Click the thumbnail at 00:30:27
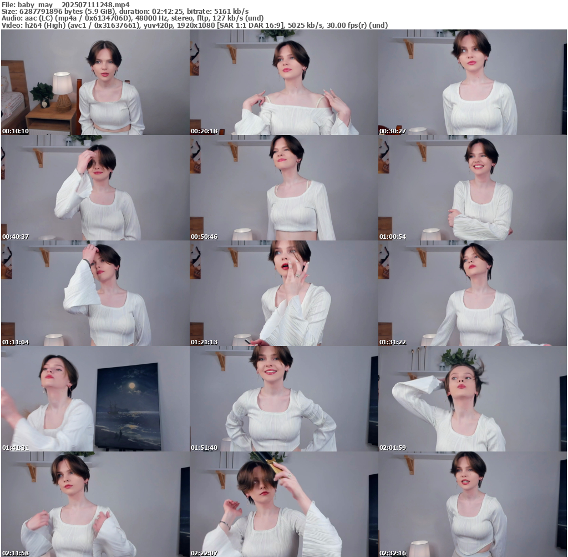This screenshot has height=557, width=568. [473, 82]
